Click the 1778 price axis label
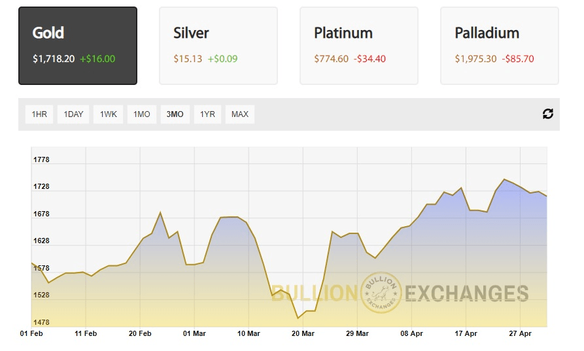584x351 pixels. (x=41, y=159)
